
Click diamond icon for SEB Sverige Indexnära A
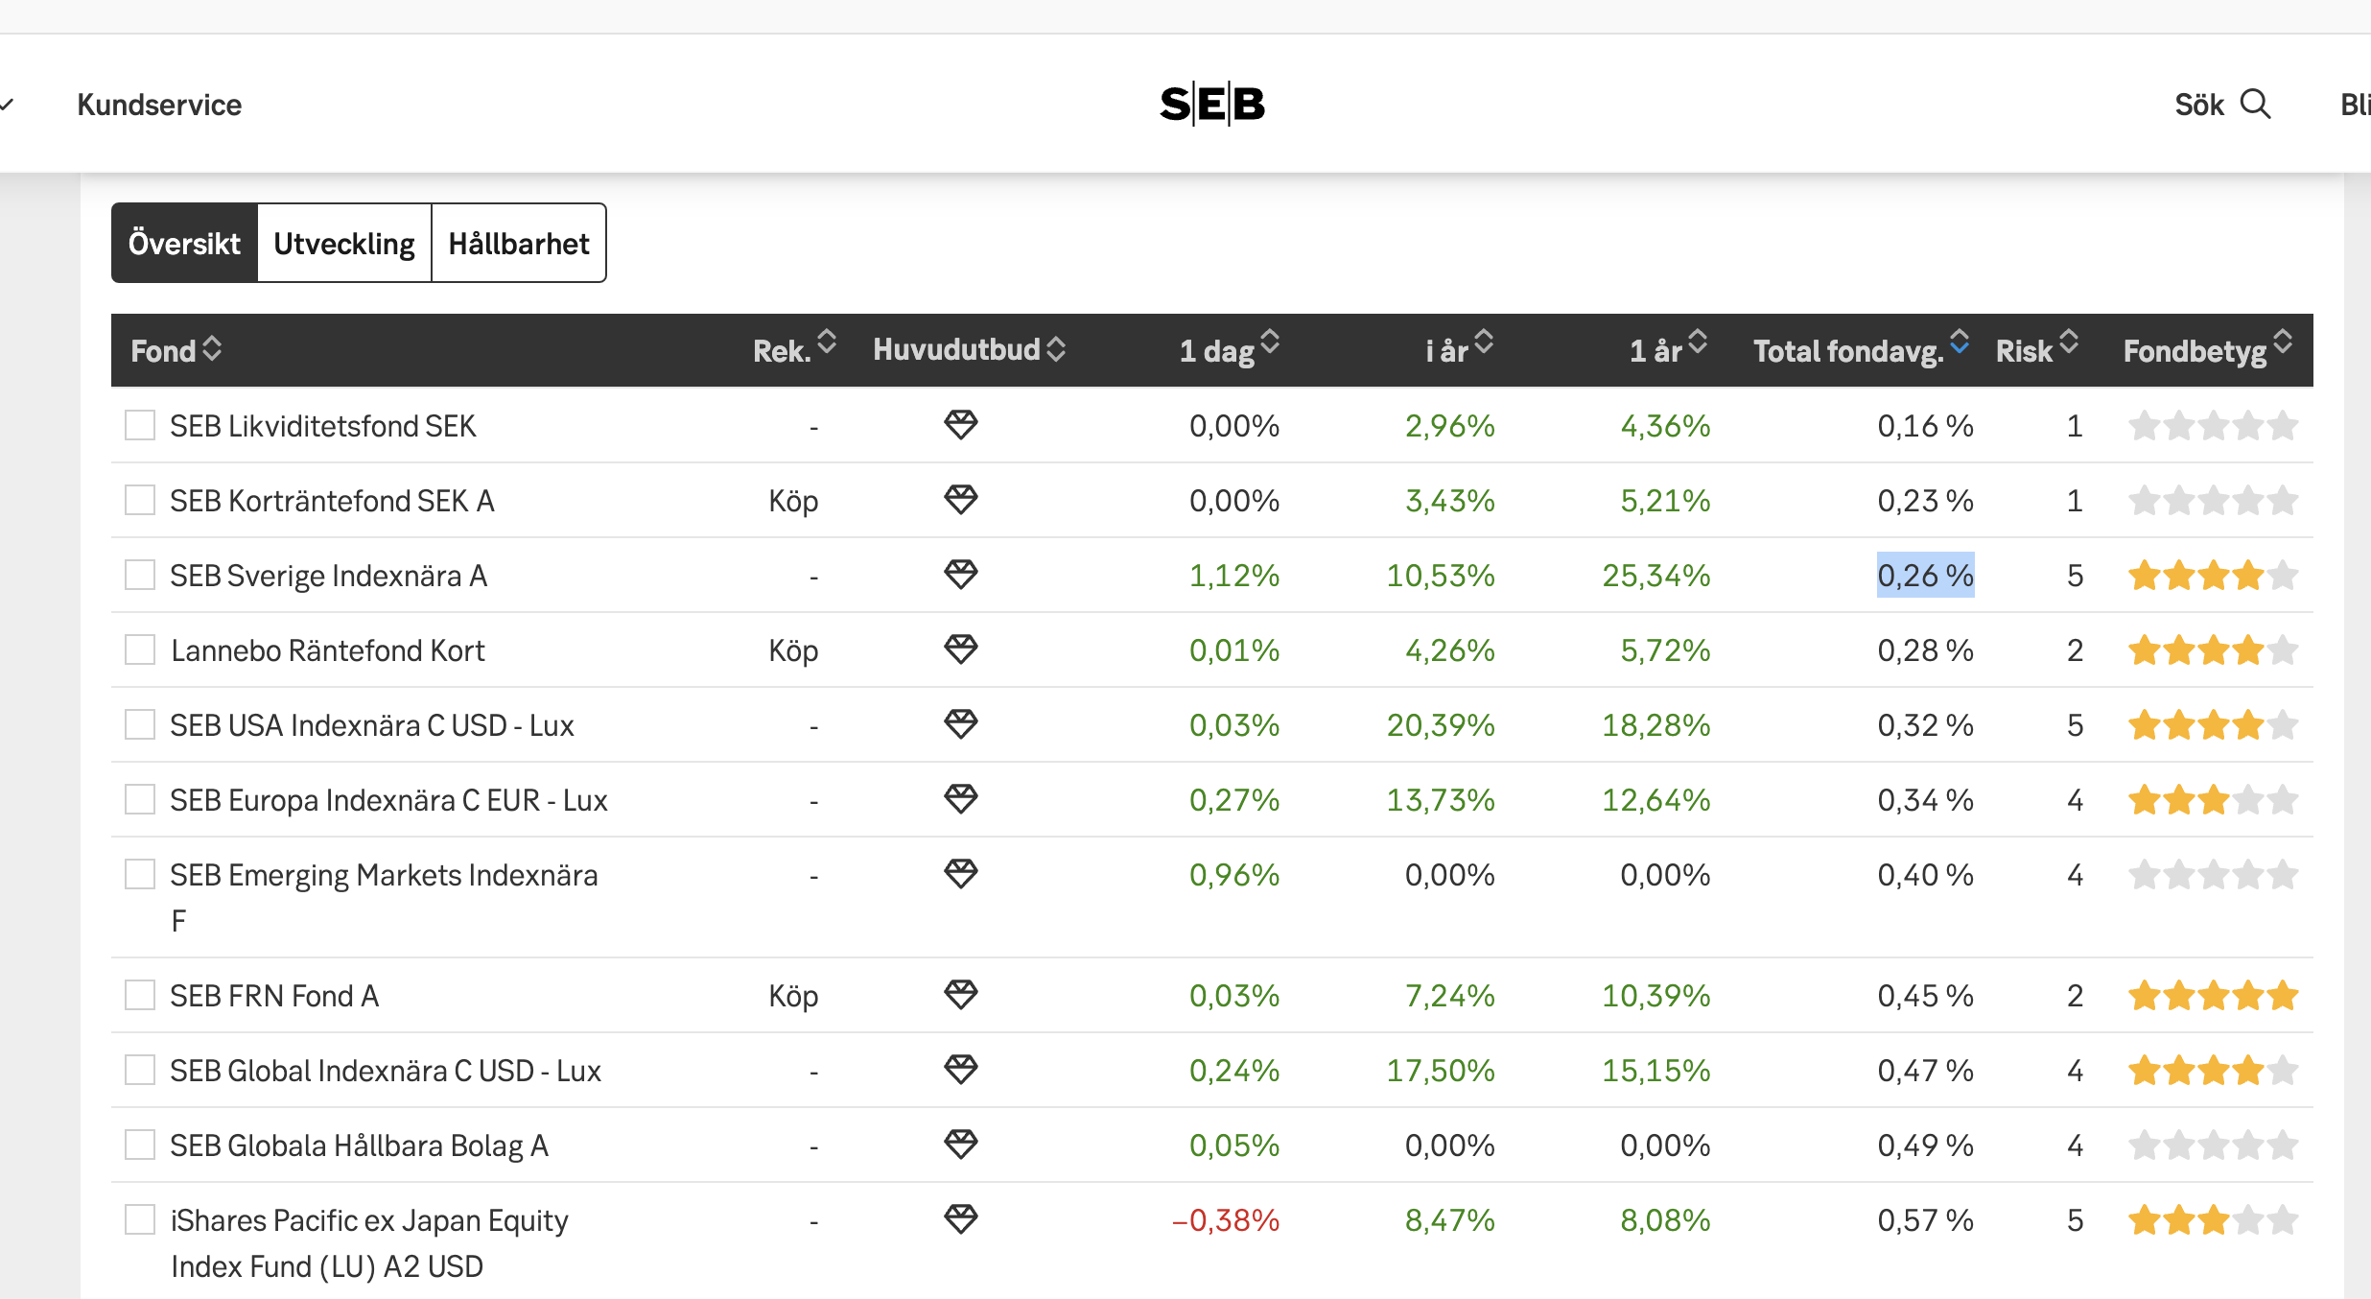point(960,574)
